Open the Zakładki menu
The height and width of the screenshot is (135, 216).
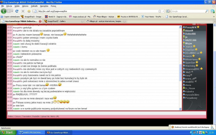point(34,6)
